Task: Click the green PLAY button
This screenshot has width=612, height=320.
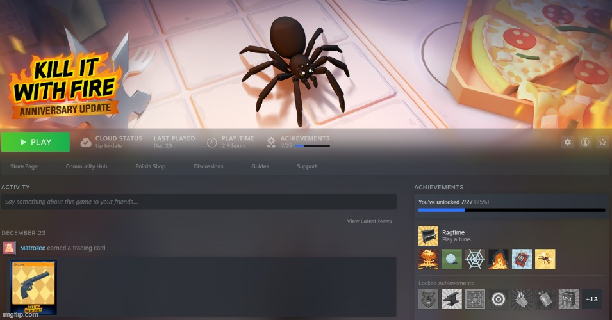Action: click(x=35, y=142)
